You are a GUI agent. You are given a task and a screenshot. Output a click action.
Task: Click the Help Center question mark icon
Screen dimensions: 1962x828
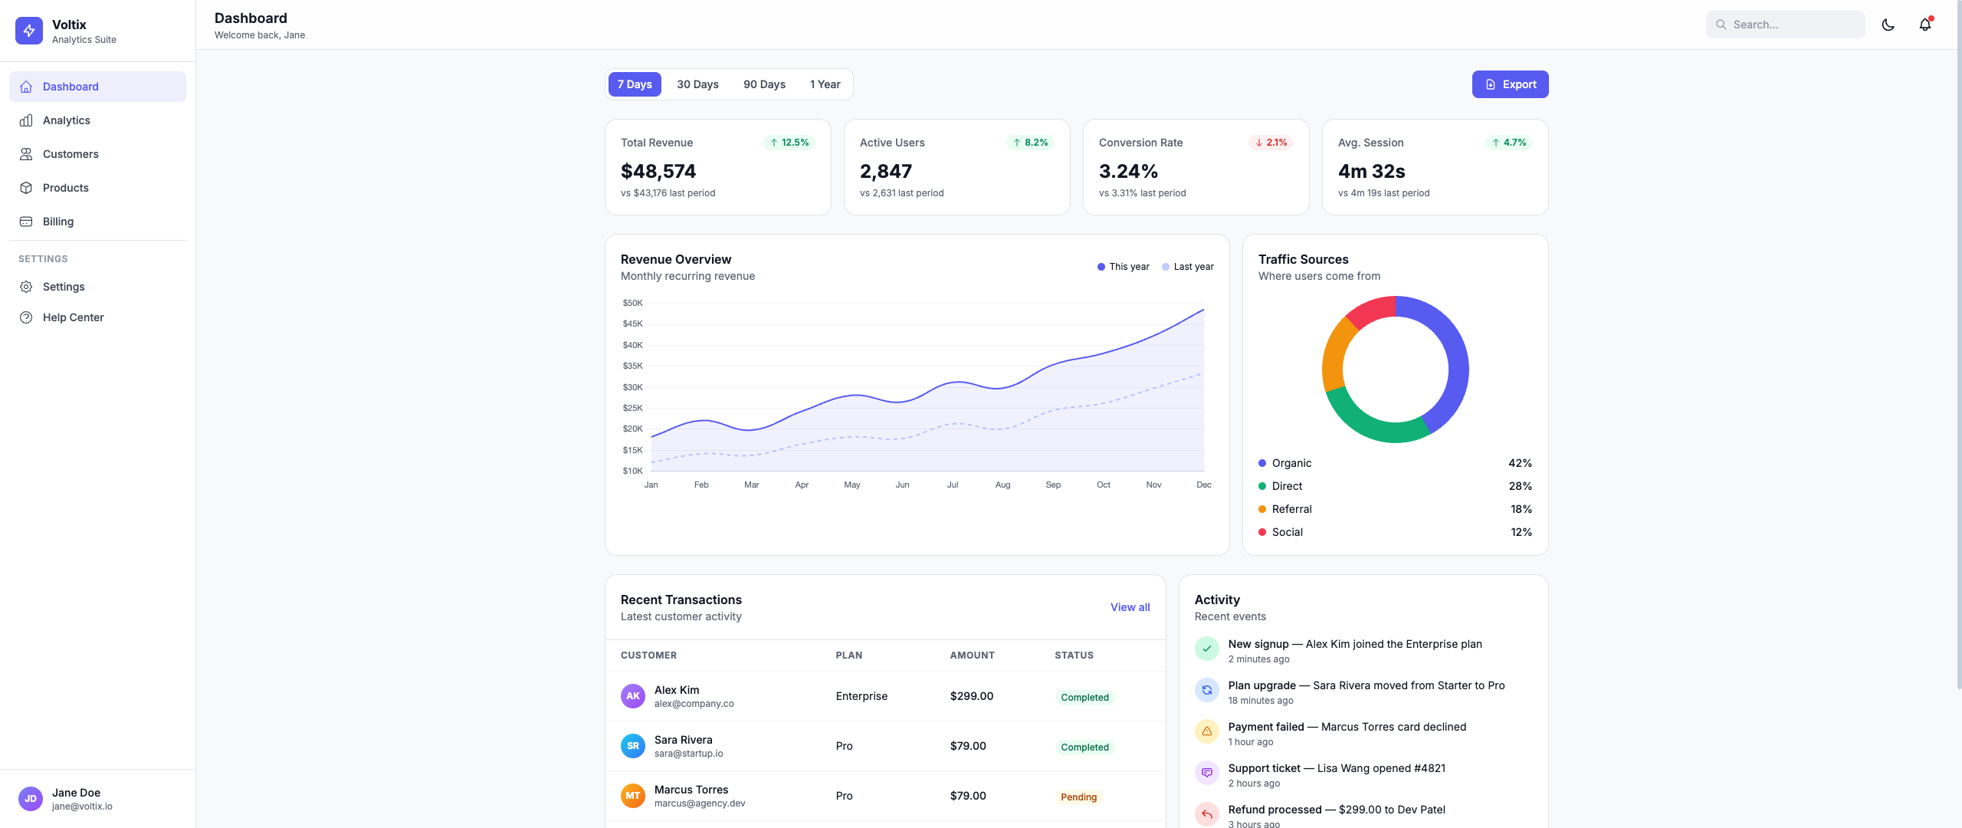(x=26, y=317)
